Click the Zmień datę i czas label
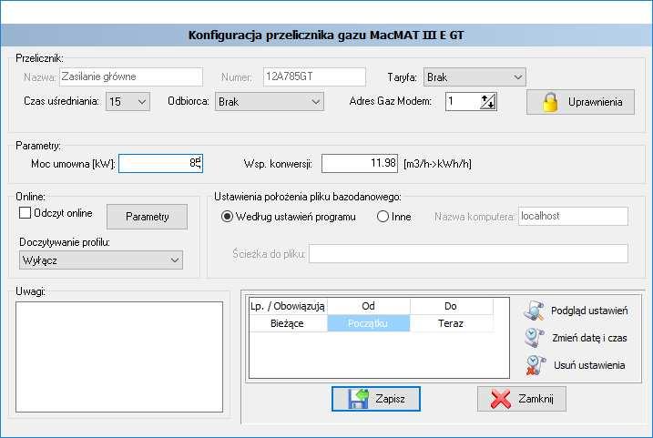This screenshot has width=653, height=438. pos(589,338)
